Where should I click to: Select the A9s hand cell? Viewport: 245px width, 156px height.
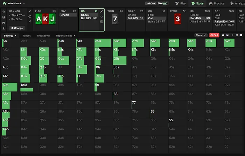point(104,43)
